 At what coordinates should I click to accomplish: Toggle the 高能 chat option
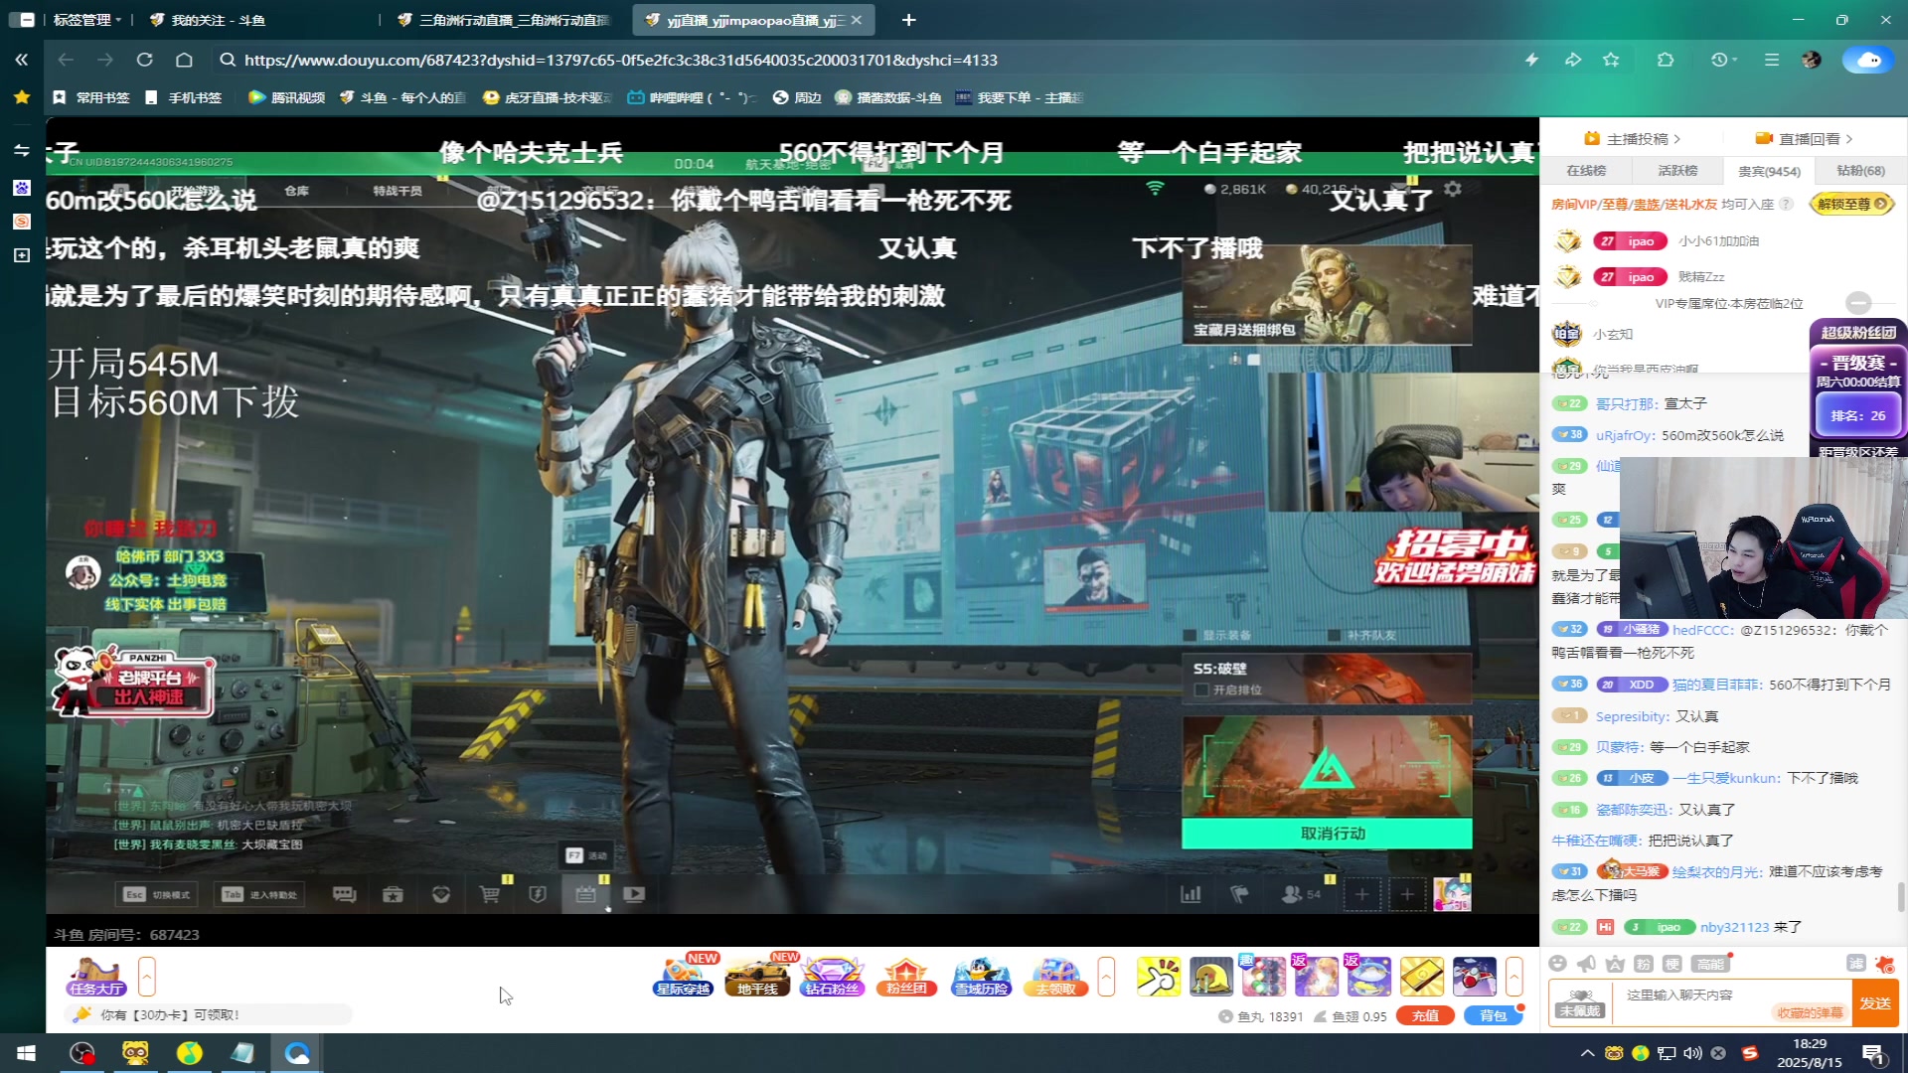pos(1711,963)
